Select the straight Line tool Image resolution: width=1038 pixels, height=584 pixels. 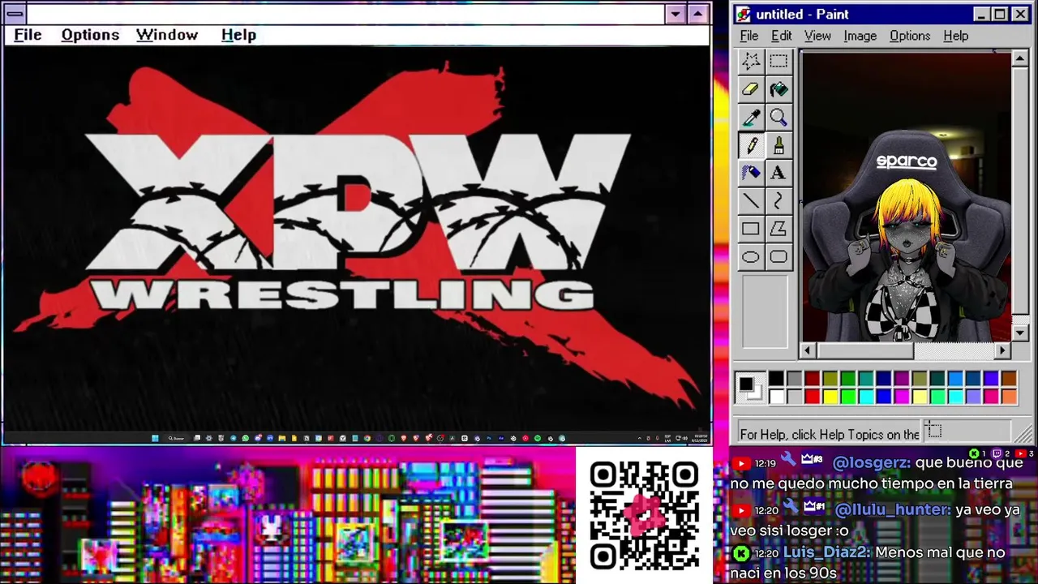(751, 201)
